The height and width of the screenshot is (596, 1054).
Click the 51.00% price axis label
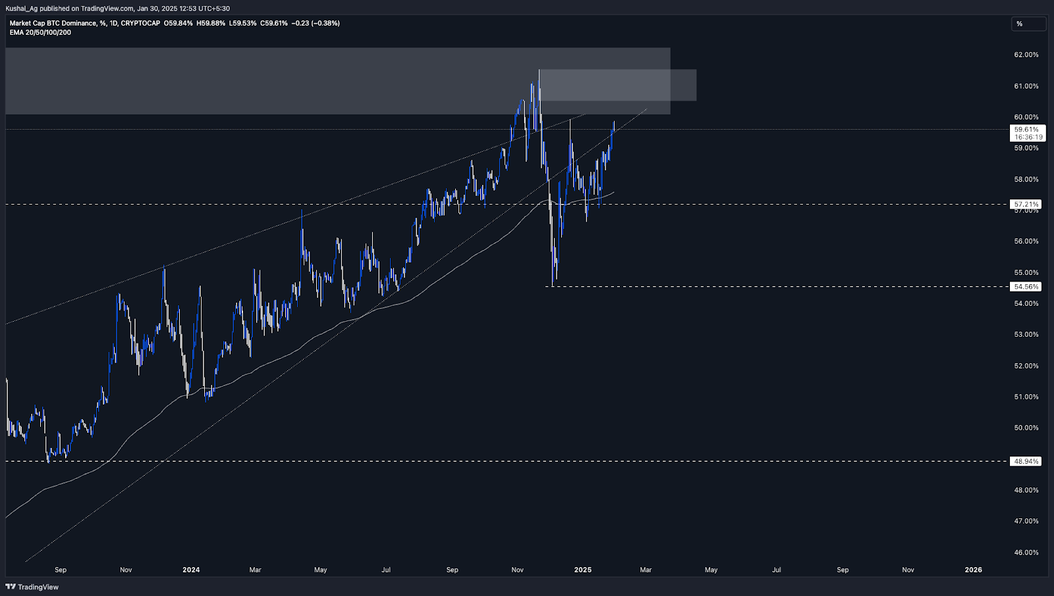tap(1026, 397)
